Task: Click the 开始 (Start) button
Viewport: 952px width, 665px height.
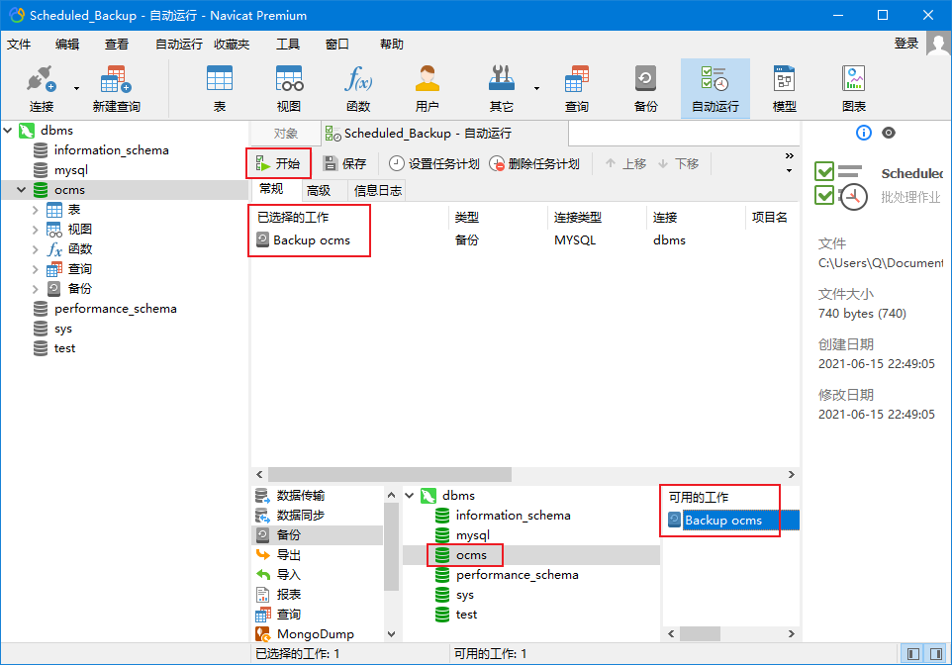Action: coord(278,163)
